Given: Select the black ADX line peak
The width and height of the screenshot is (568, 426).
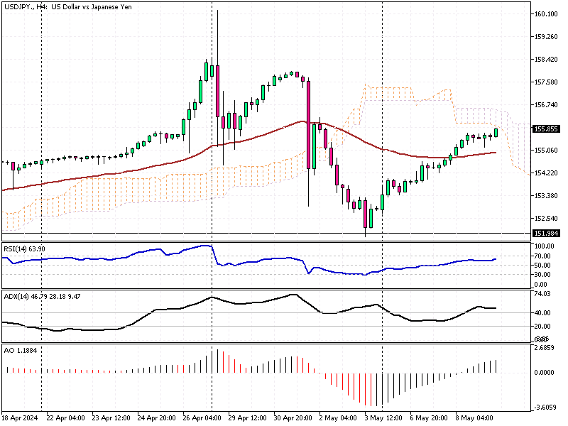Looking at the screenshot, I should (x=295, y=293).
